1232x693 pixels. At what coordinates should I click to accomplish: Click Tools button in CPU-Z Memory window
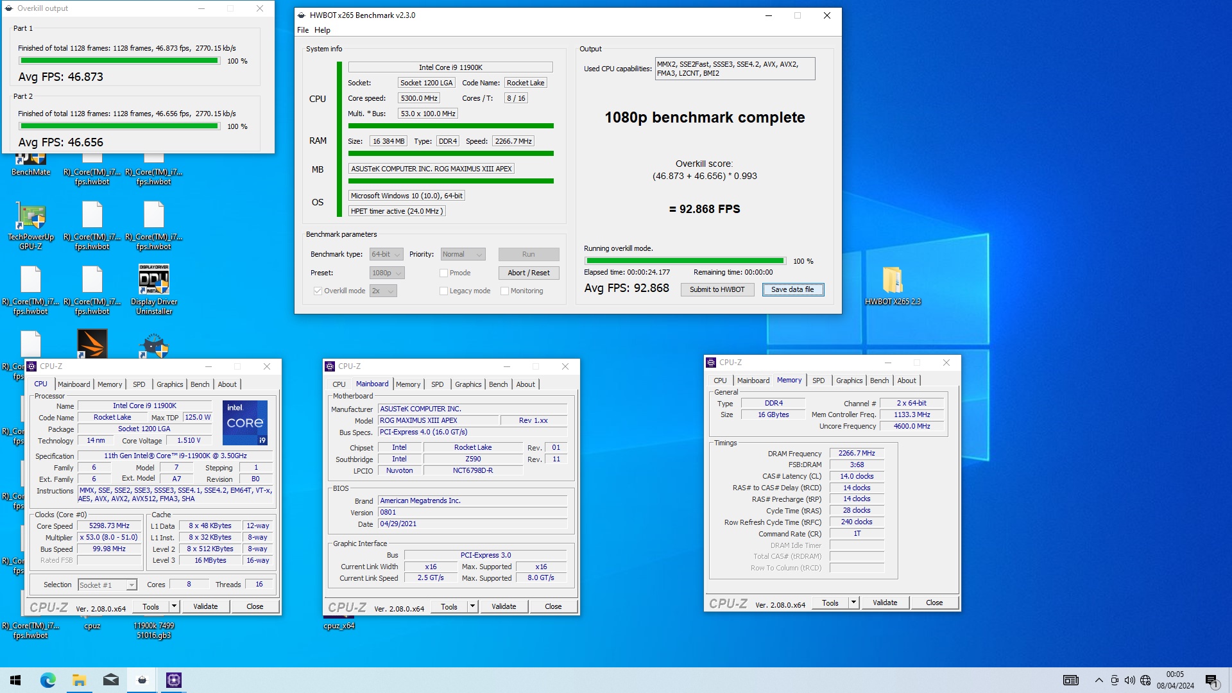tap(830, 603)
